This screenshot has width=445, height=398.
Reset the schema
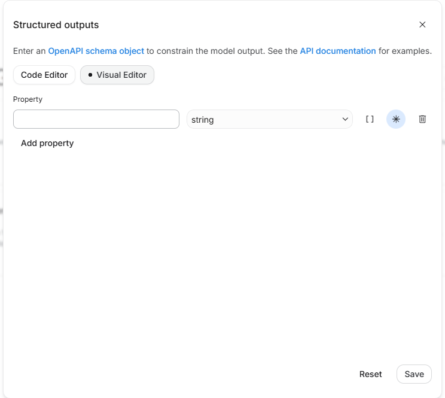(x=370, y=374)
